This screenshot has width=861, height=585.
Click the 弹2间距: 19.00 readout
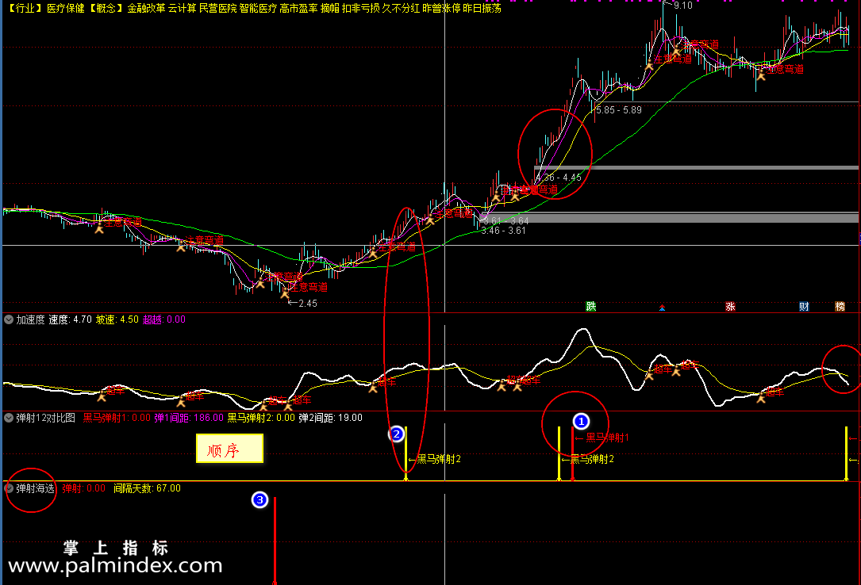[x=331, y=418]
